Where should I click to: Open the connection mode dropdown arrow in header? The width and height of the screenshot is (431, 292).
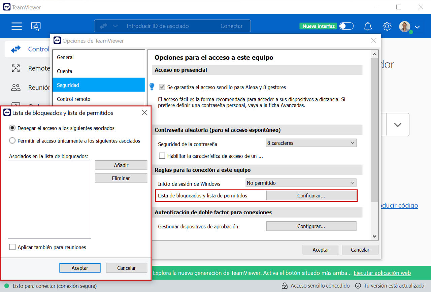[115, 26]
